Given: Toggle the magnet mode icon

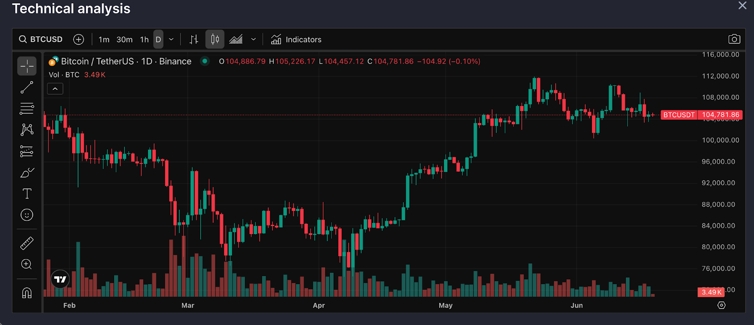Looking at the screenshot, I should coord(27,293).
